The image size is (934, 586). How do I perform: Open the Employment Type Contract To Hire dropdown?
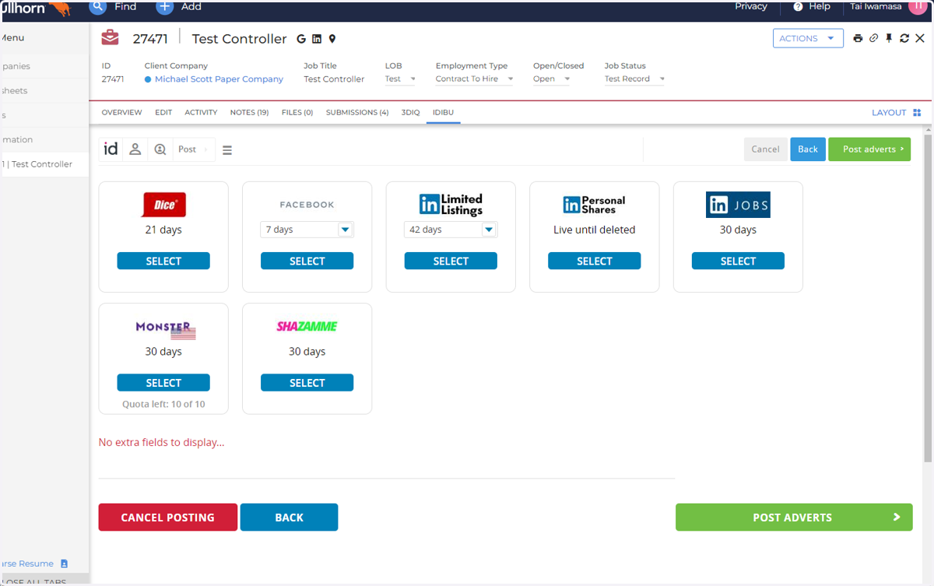(x=475, y=79)
